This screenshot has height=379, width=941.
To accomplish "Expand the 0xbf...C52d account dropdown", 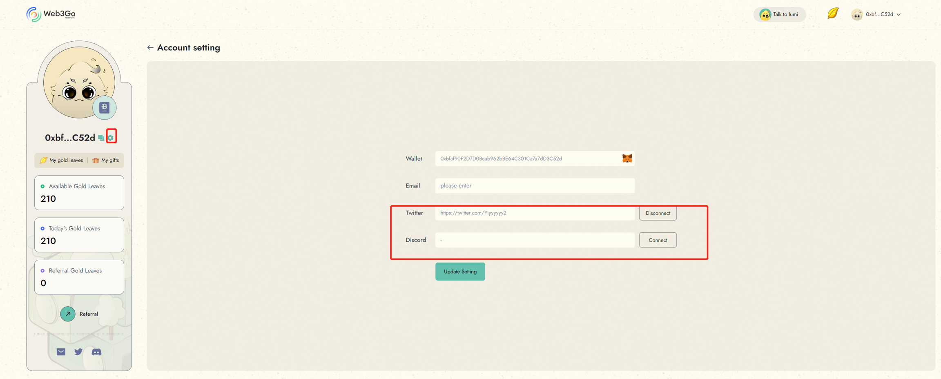I will (x=877, y=14).
